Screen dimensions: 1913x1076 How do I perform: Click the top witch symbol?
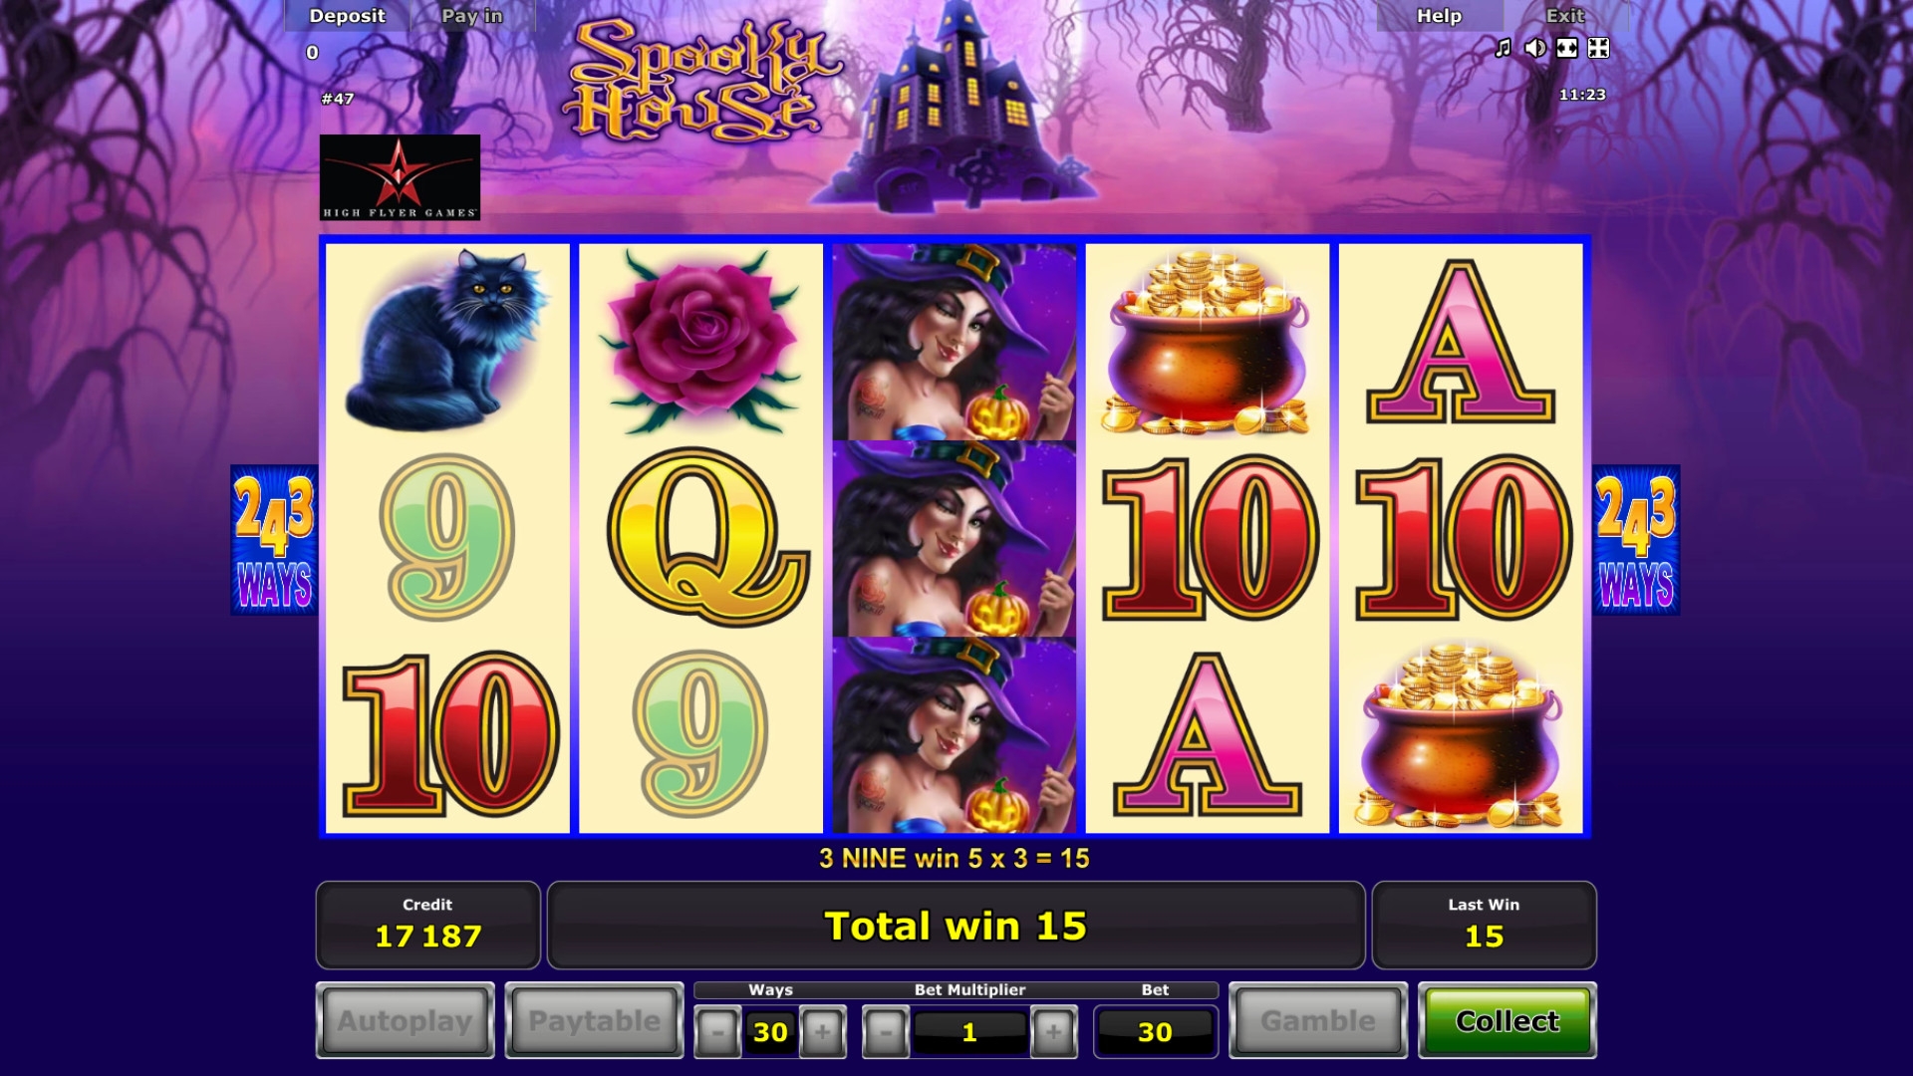coord(955,342)
